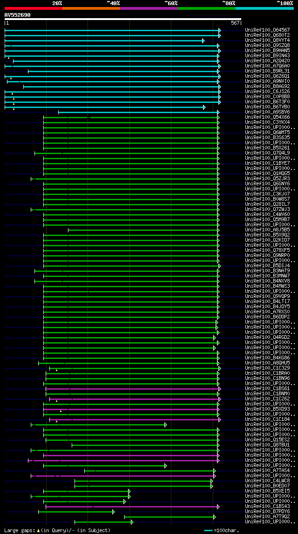Open hit UniRef100_O64567
The width and height of the screenshot is (298, 534).
(267, 30)
